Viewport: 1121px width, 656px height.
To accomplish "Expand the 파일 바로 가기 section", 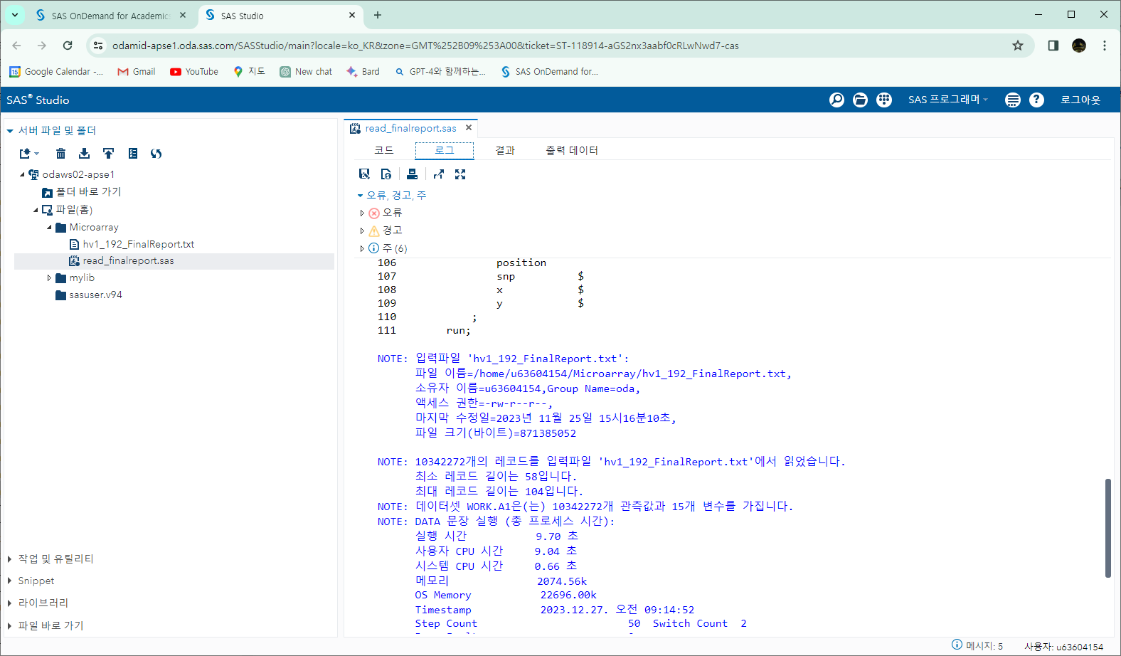I will (x=9, y=626).
